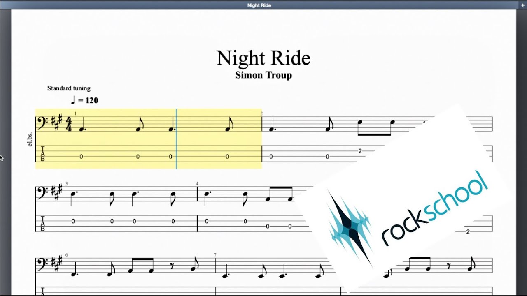
Task: Click measure number 1
Action: tap(75, 113)
